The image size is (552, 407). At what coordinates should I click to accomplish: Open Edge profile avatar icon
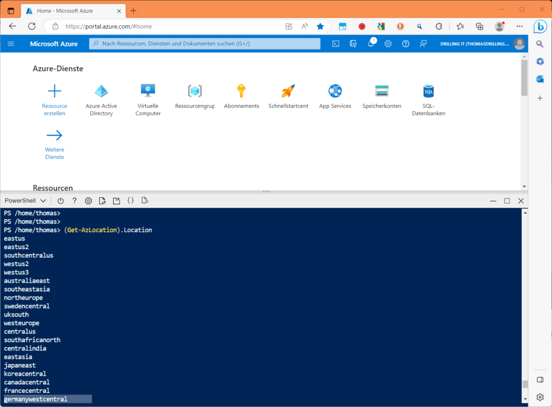[x=499, y=26]
